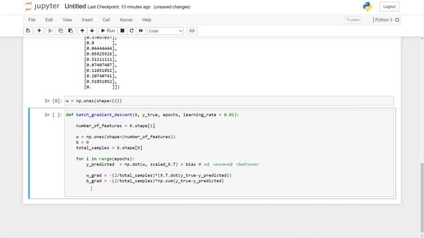
Task: Click the Last Checkpoint text
Action: (119, 7)
